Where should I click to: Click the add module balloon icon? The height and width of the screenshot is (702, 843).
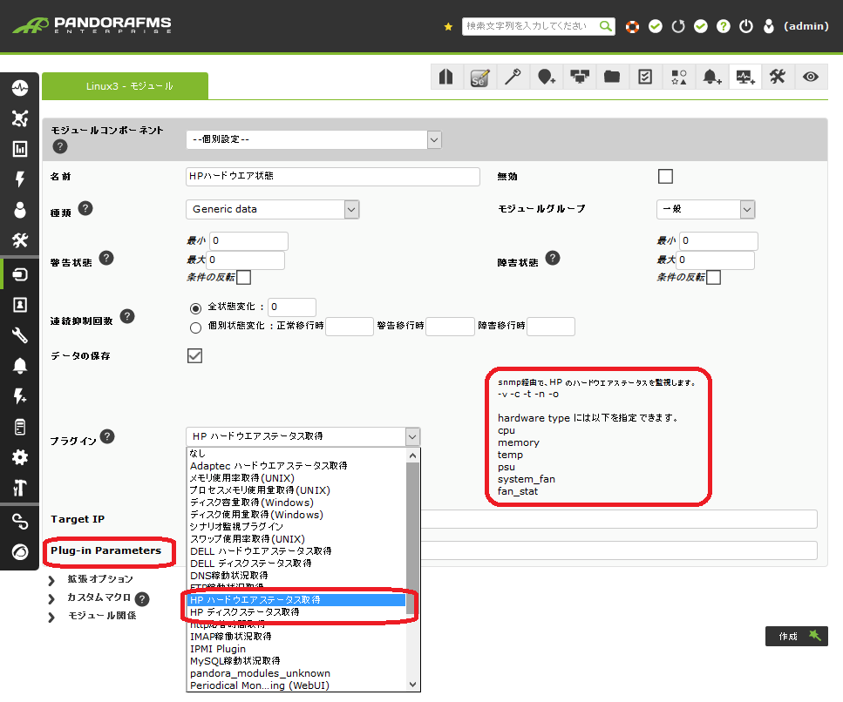point(547,77)
